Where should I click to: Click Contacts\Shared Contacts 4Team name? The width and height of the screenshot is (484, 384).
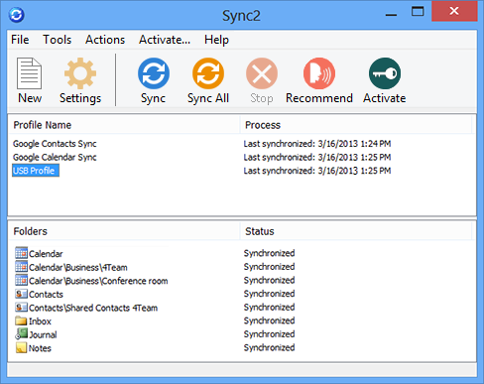(93, 308)
